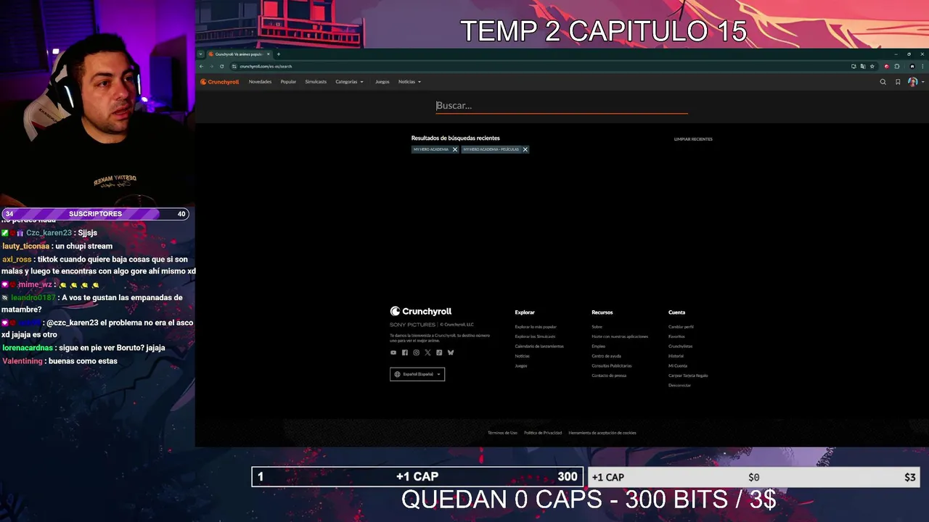Reload the page with the refresh icon

pyautogui.click(x=222, y=66)
